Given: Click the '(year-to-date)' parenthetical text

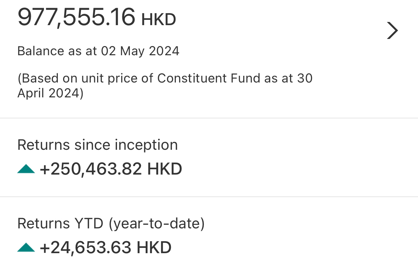Looking at the screenshot, I should tap(156, 224).
